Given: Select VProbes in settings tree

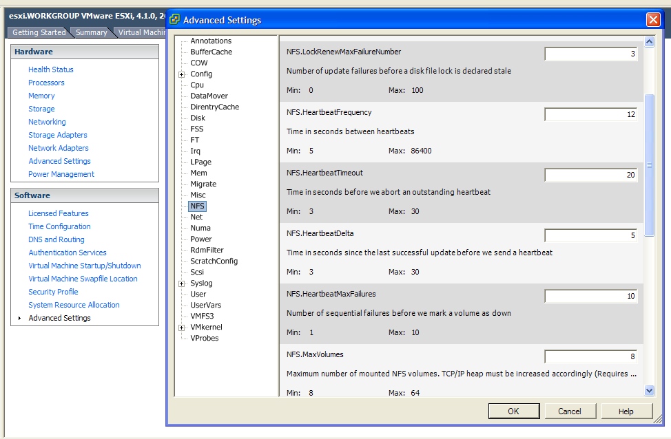Looking at the screenshot, I should pyautogui.click(x=205, y=339).
